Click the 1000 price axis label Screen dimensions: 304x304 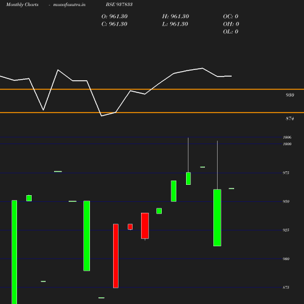coord(287,144)
